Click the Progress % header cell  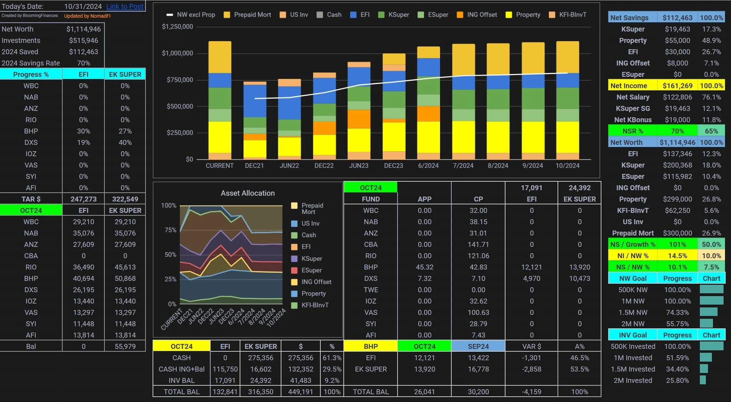[31, 74]
